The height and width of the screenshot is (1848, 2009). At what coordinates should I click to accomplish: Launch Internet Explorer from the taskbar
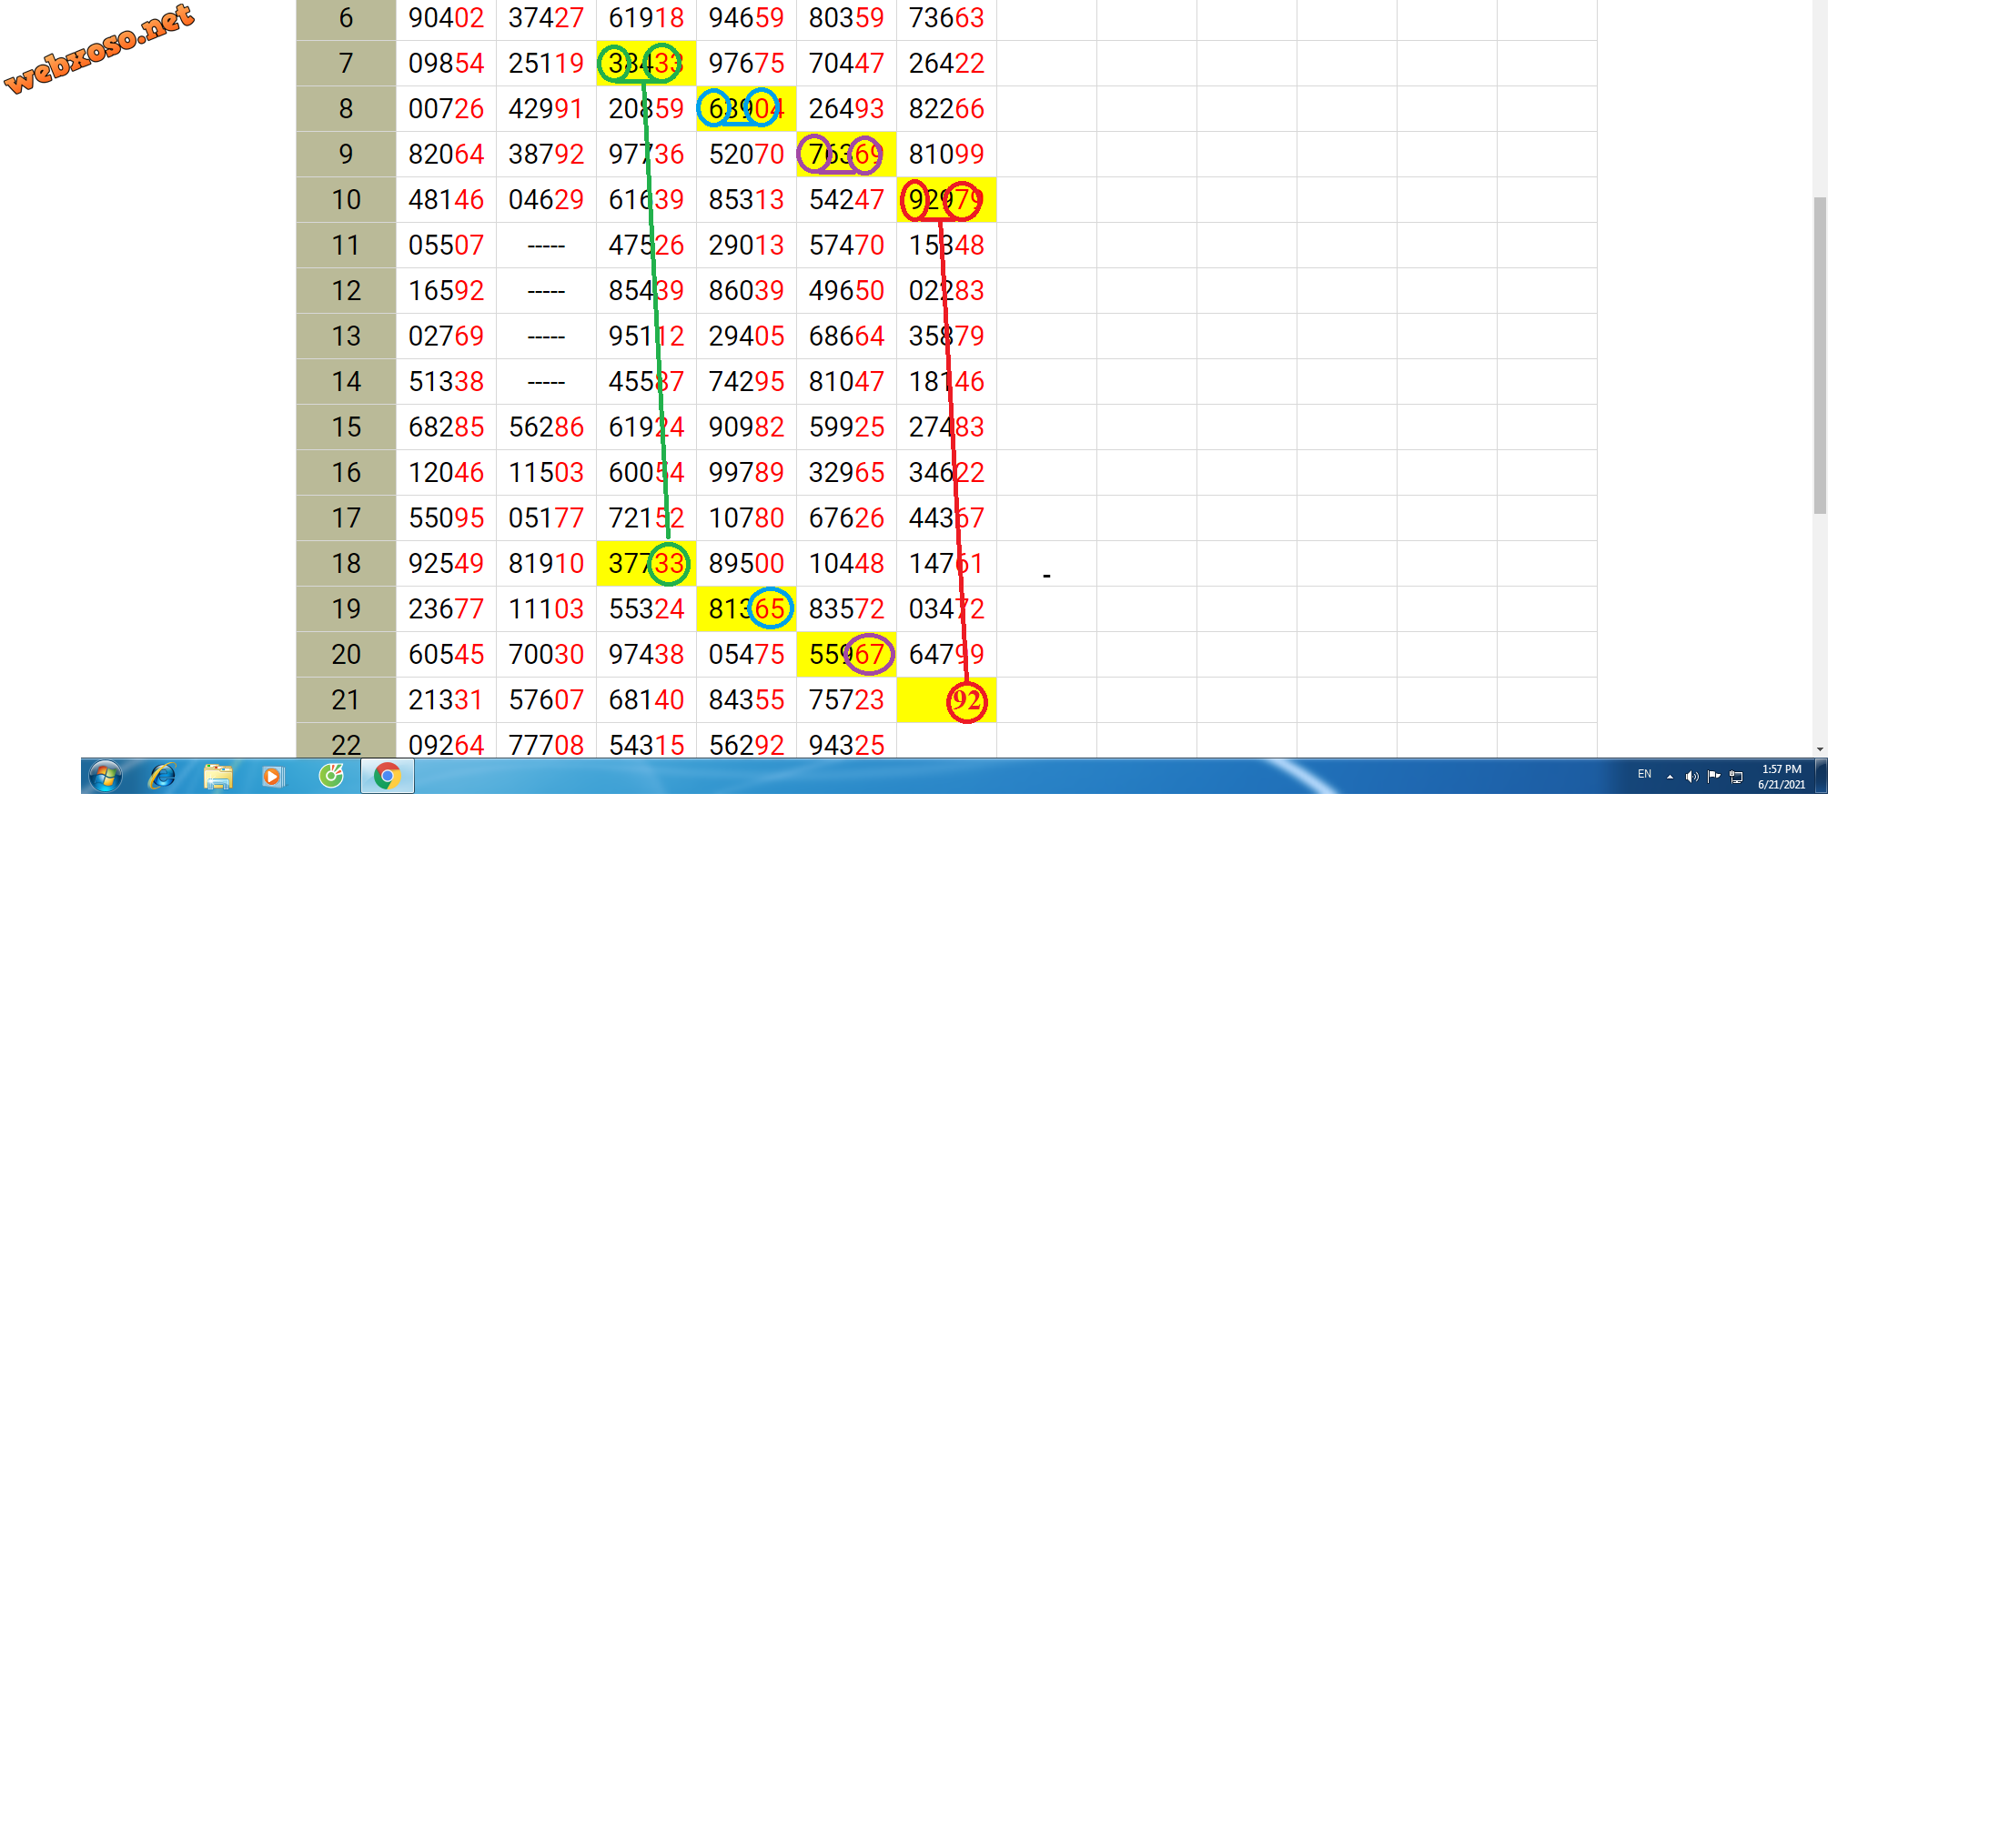click(x=162, y=776)
